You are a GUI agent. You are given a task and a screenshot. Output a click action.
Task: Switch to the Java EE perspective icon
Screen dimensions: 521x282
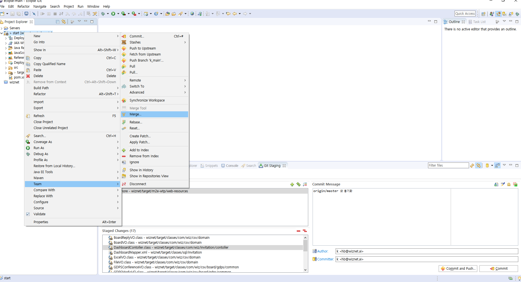(x=499, y=14)
